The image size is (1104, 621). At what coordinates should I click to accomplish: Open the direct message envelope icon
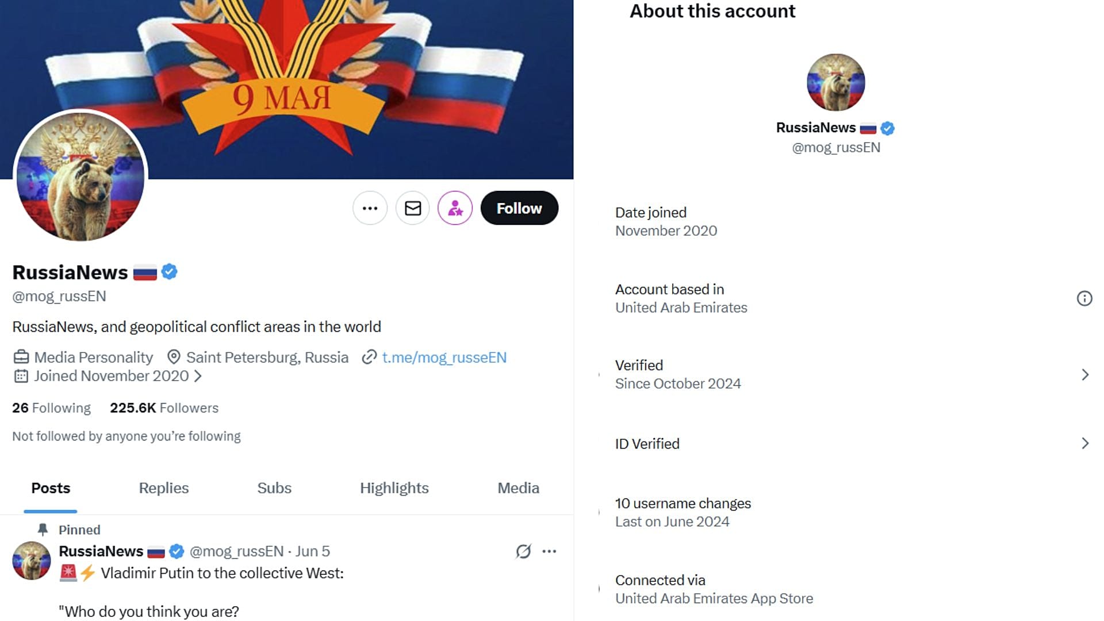click(x=412, y=208)
